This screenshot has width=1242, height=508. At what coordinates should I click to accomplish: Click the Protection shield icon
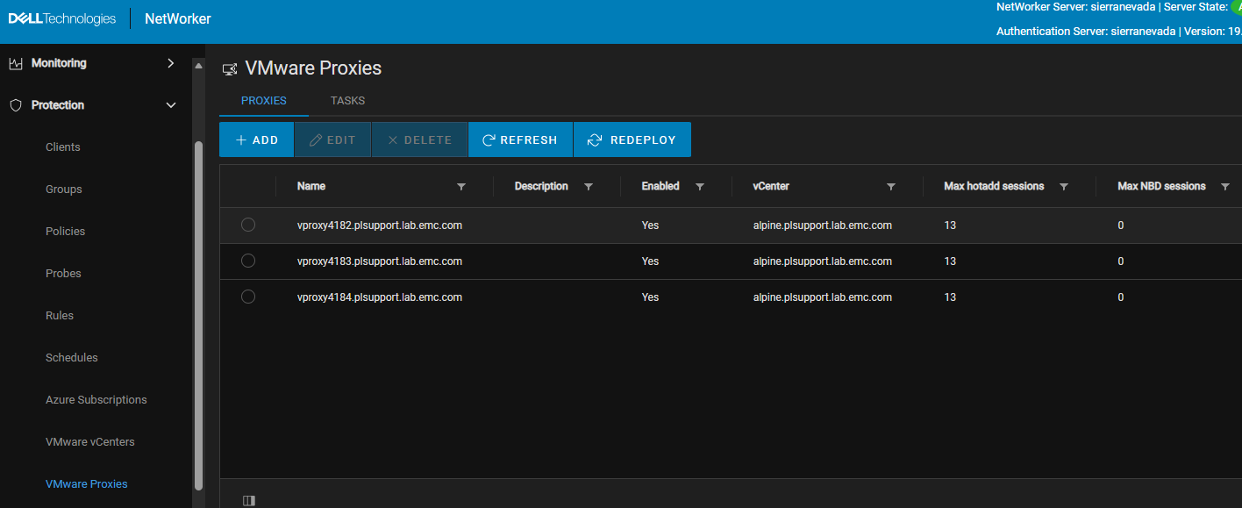15,105
